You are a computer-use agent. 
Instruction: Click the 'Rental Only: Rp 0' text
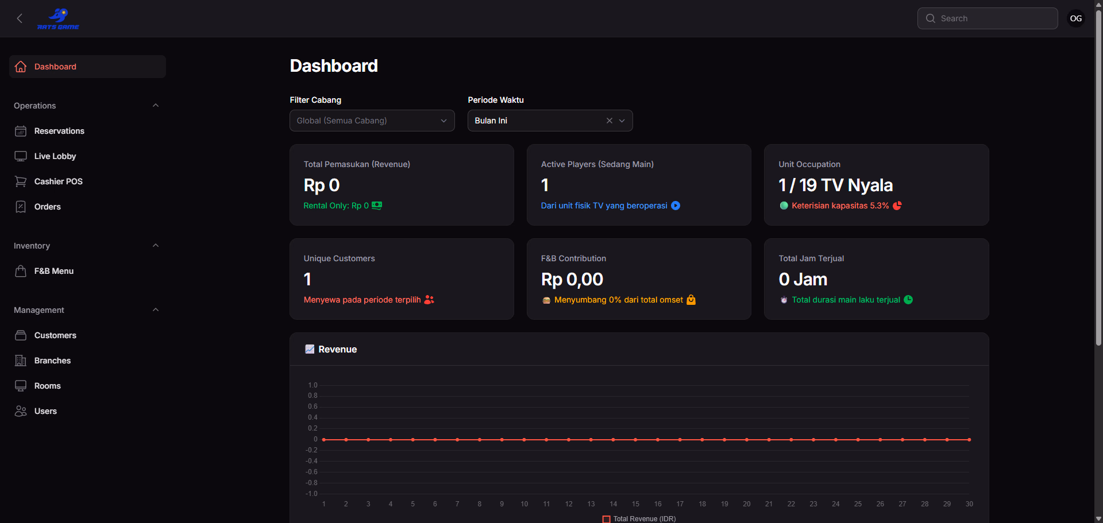point(336,206)
